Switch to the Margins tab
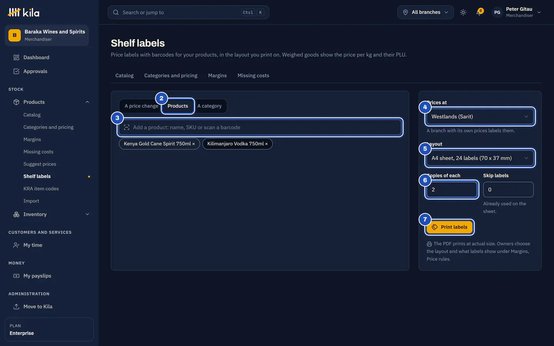The width and height of the screenshot is (554, 346). click(217, 75)
